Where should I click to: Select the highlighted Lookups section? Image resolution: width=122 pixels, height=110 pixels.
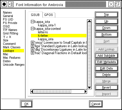[13, 51]
